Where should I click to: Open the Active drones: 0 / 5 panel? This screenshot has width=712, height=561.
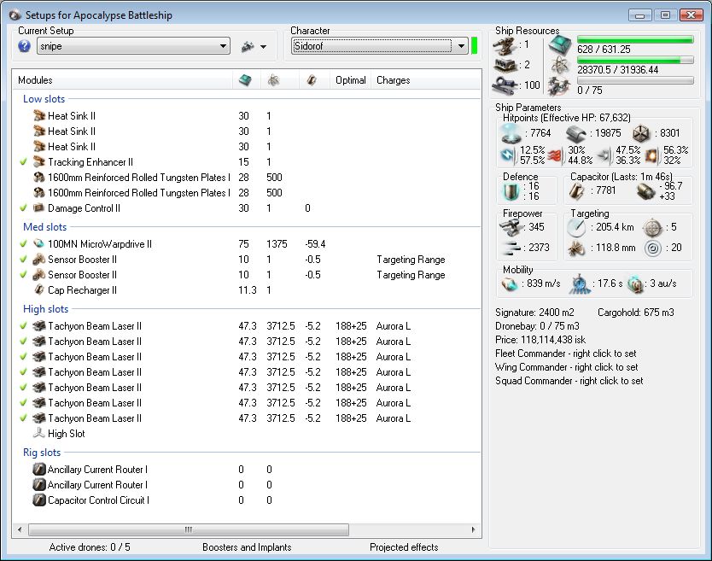[x=90, y=547]
